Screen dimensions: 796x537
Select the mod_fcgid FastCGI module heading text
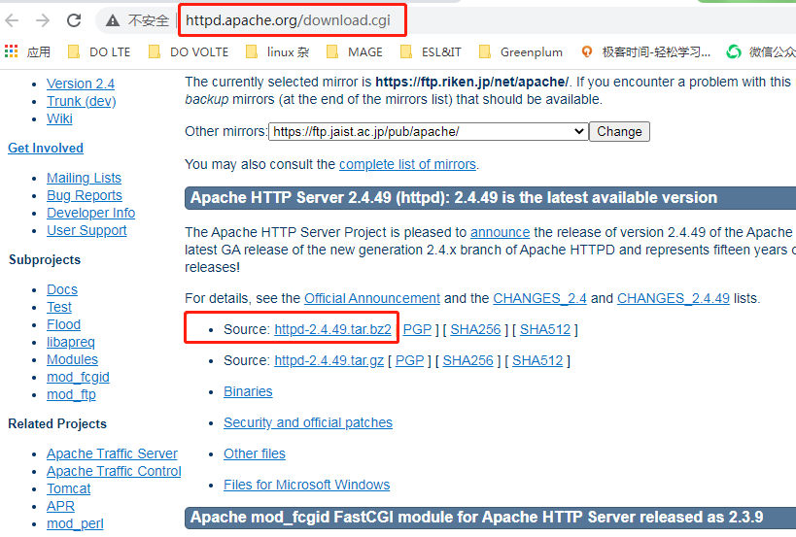coord(476,518)
